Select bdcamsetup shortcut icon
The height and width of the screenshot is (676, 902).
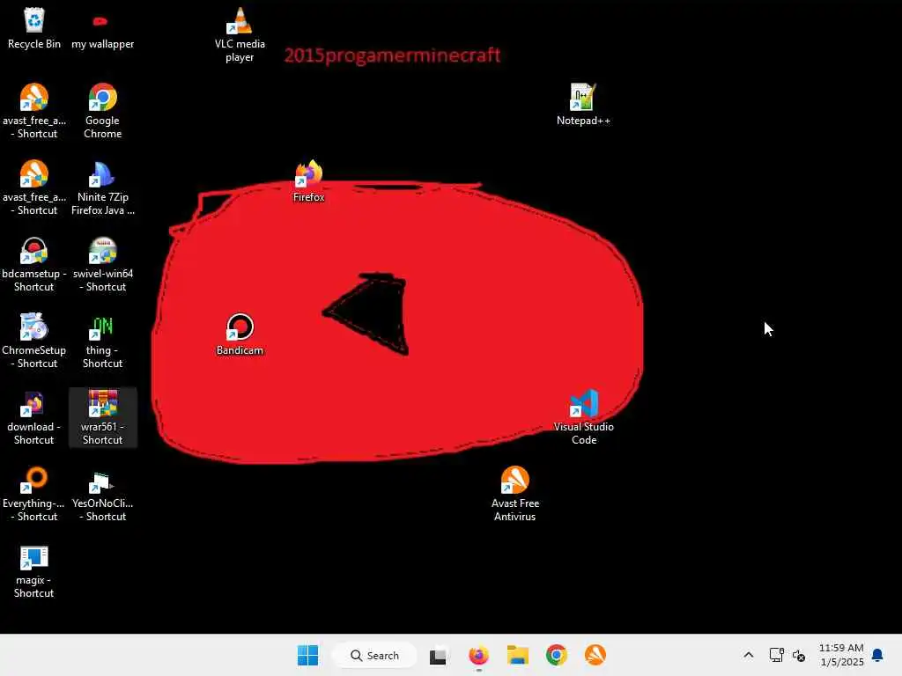[x=34, y=264]
